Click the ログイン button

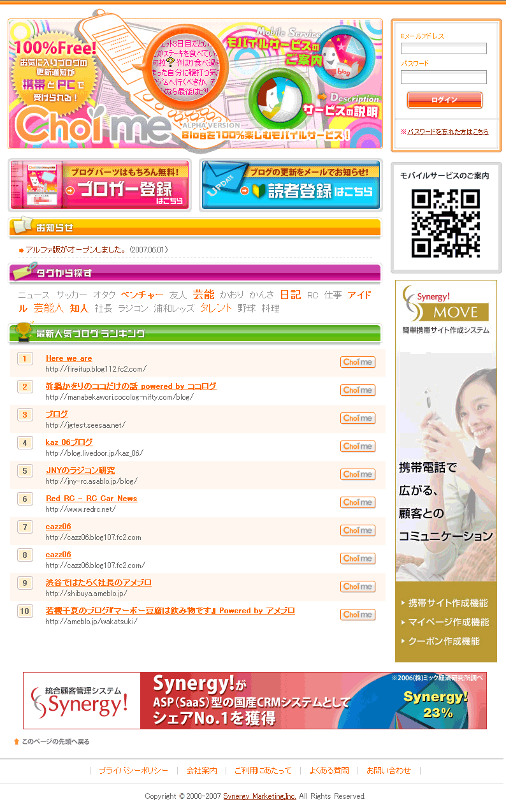coord(445,100)
